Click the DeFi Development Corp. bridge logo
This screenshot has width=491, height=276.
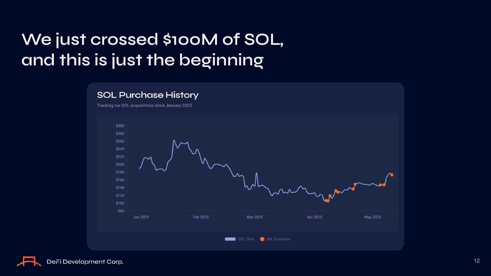29,261
